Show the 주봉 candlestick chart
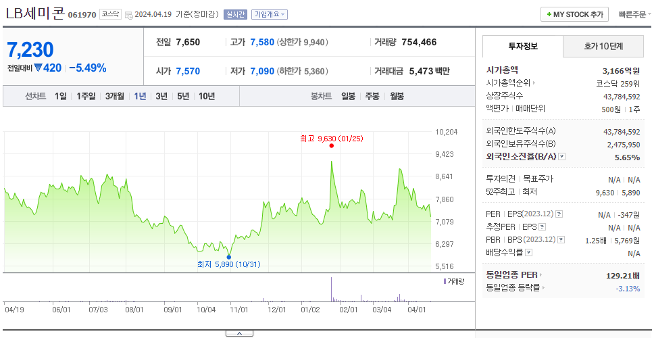This screenshot has height=338, width=654. [x=372, y=97]
